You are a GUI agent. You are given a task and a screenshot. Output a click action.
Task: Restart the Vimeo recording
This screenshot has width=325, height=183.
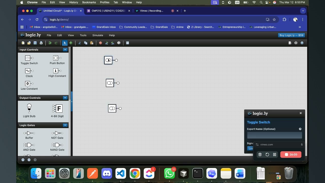coord(267,155)
